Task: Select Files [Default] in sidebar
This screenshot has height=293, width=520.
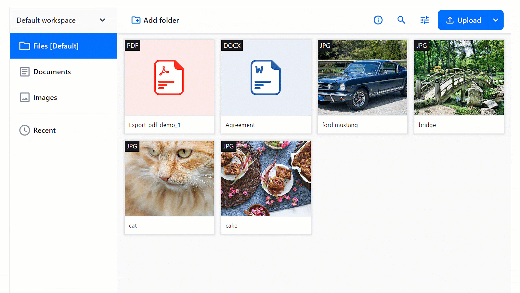Action: click(56, 46)
